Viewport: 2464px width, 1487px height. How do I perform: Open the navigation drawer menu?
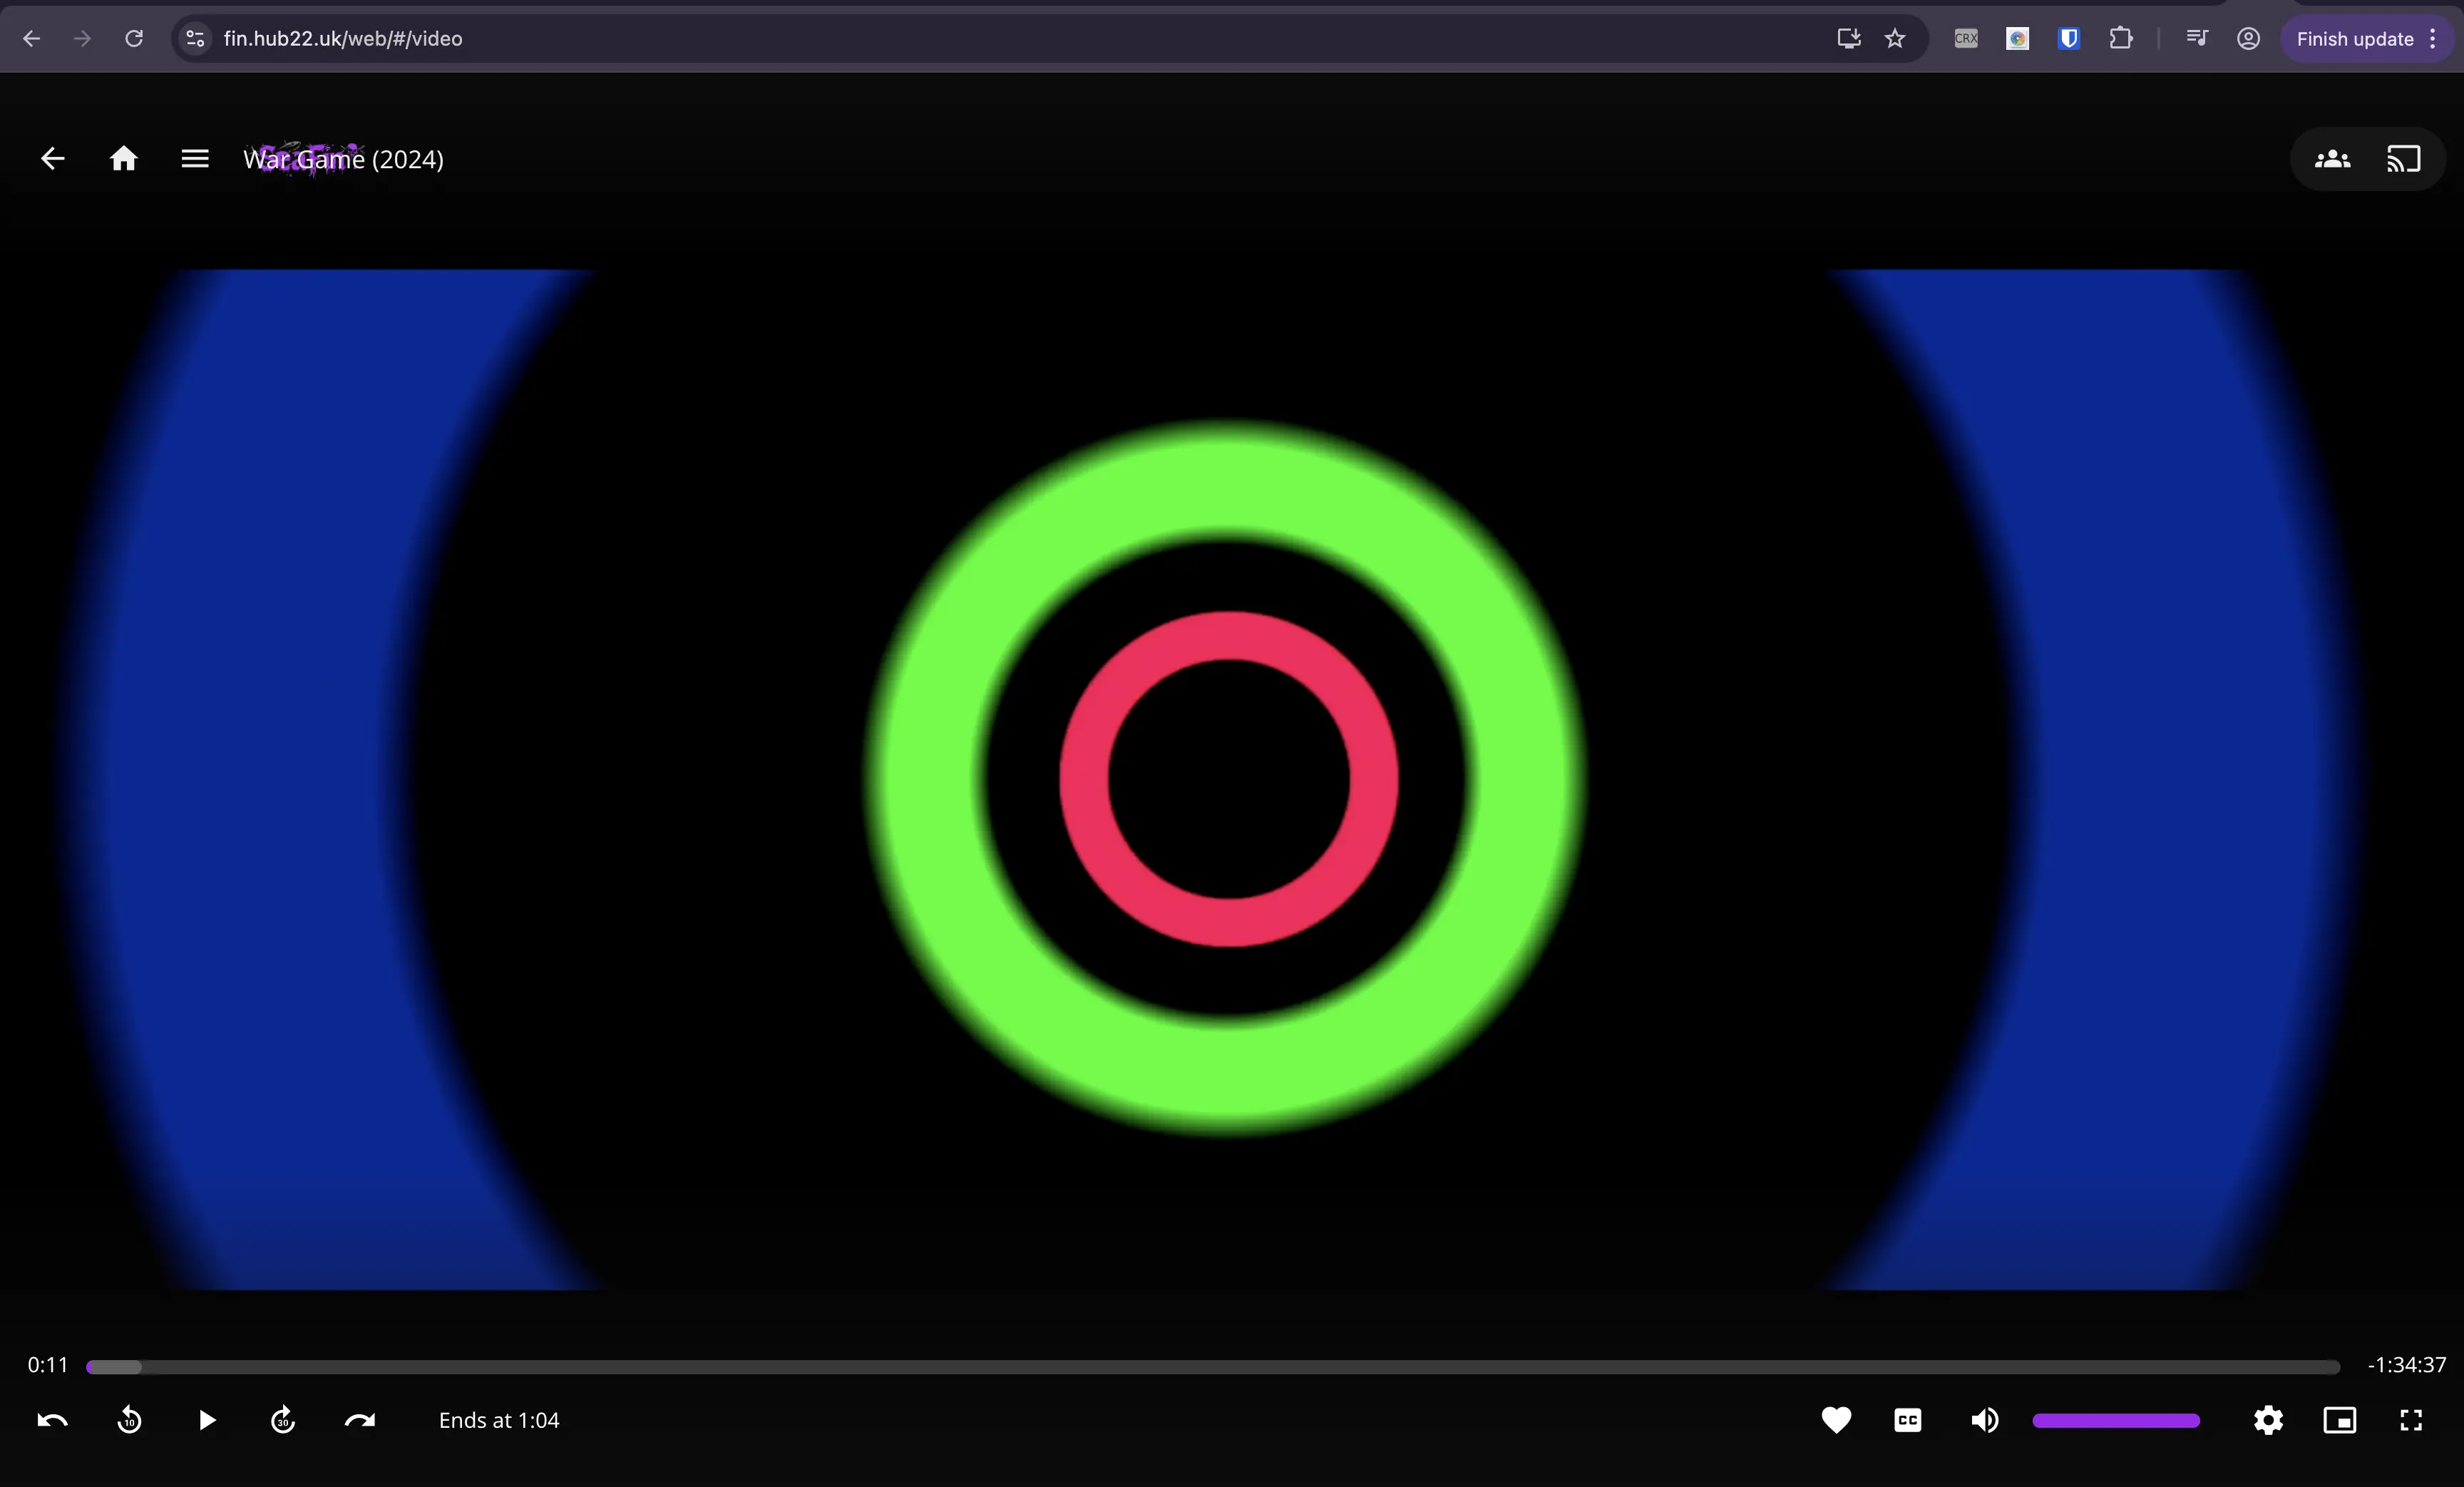click(194, 158)
